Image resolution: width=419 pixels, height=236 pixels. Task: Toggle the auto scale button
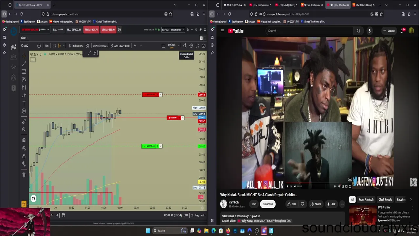point(203,215)
